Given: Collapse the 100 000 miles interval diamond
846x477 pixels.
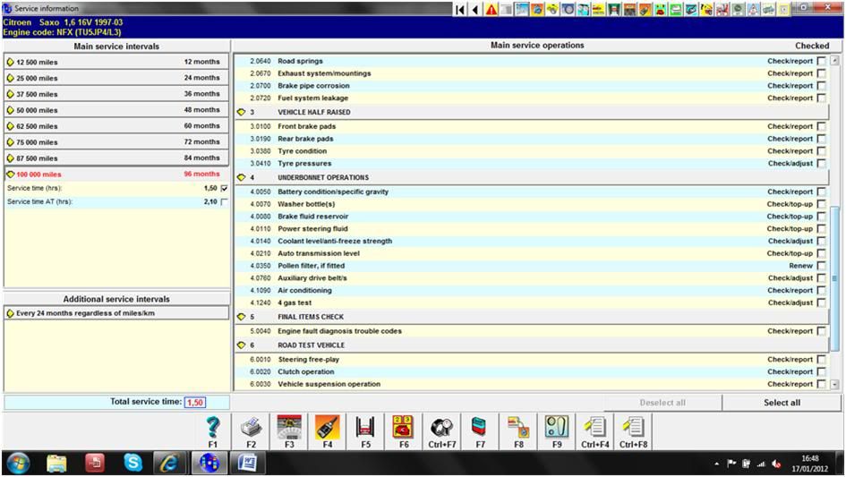Looking at the screenshot, I should pos(10,175).
